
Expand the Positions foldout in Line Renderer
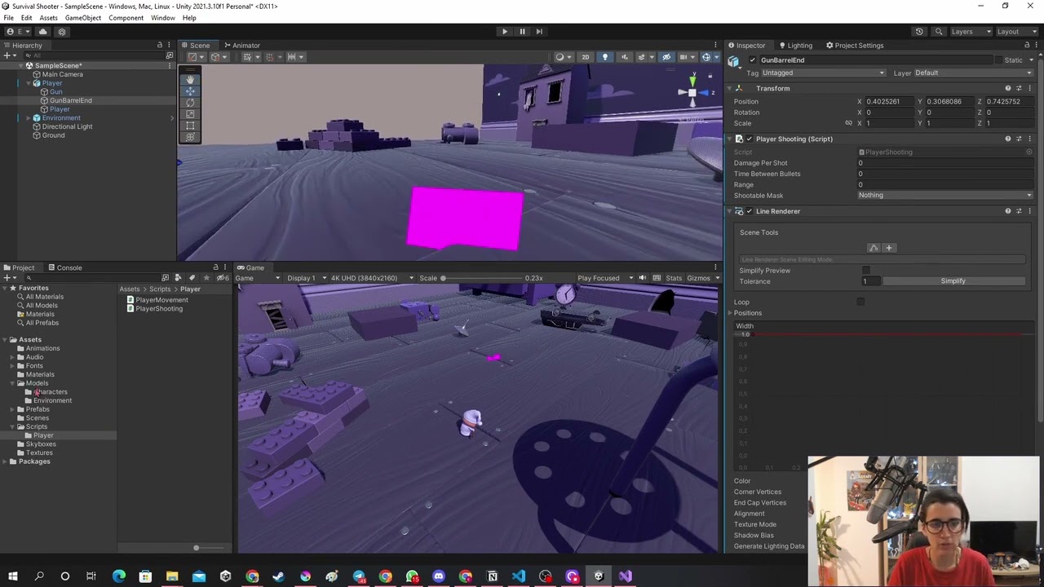point(731,313)
